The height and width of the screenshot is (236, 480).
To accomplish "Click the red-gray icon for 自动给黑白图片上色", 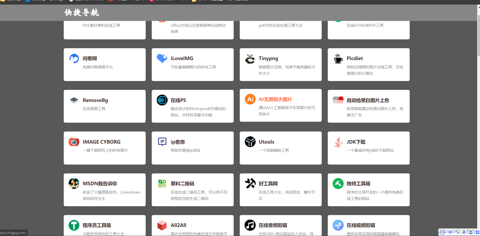I will (x=338, y=100).
